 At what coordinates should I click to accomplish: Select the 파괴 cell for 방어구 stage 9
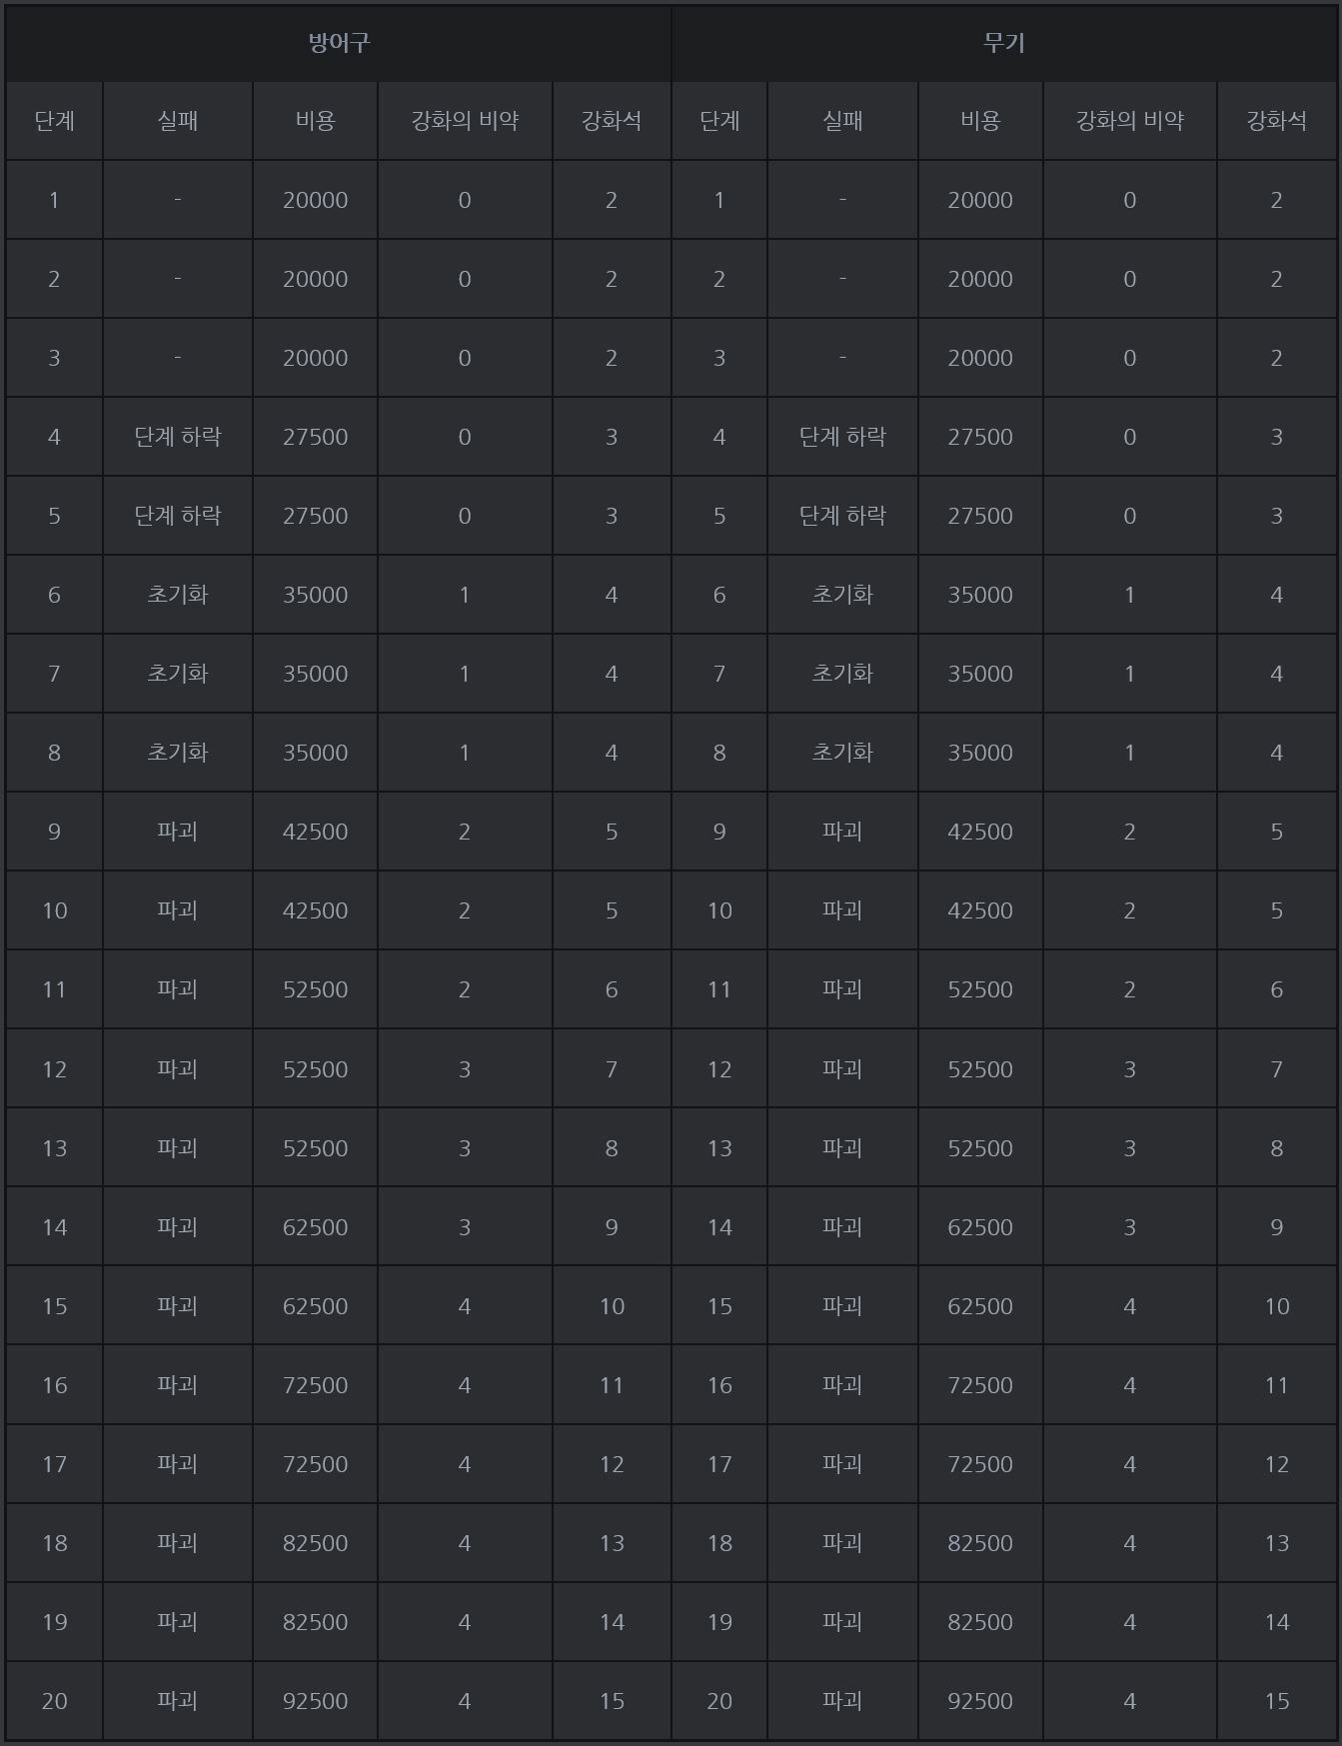178,832
